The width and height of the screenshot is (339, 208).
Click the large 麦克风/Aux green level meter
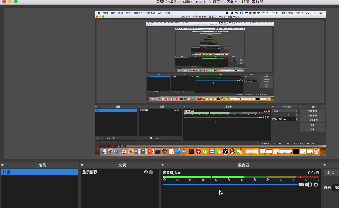[241, 177]
